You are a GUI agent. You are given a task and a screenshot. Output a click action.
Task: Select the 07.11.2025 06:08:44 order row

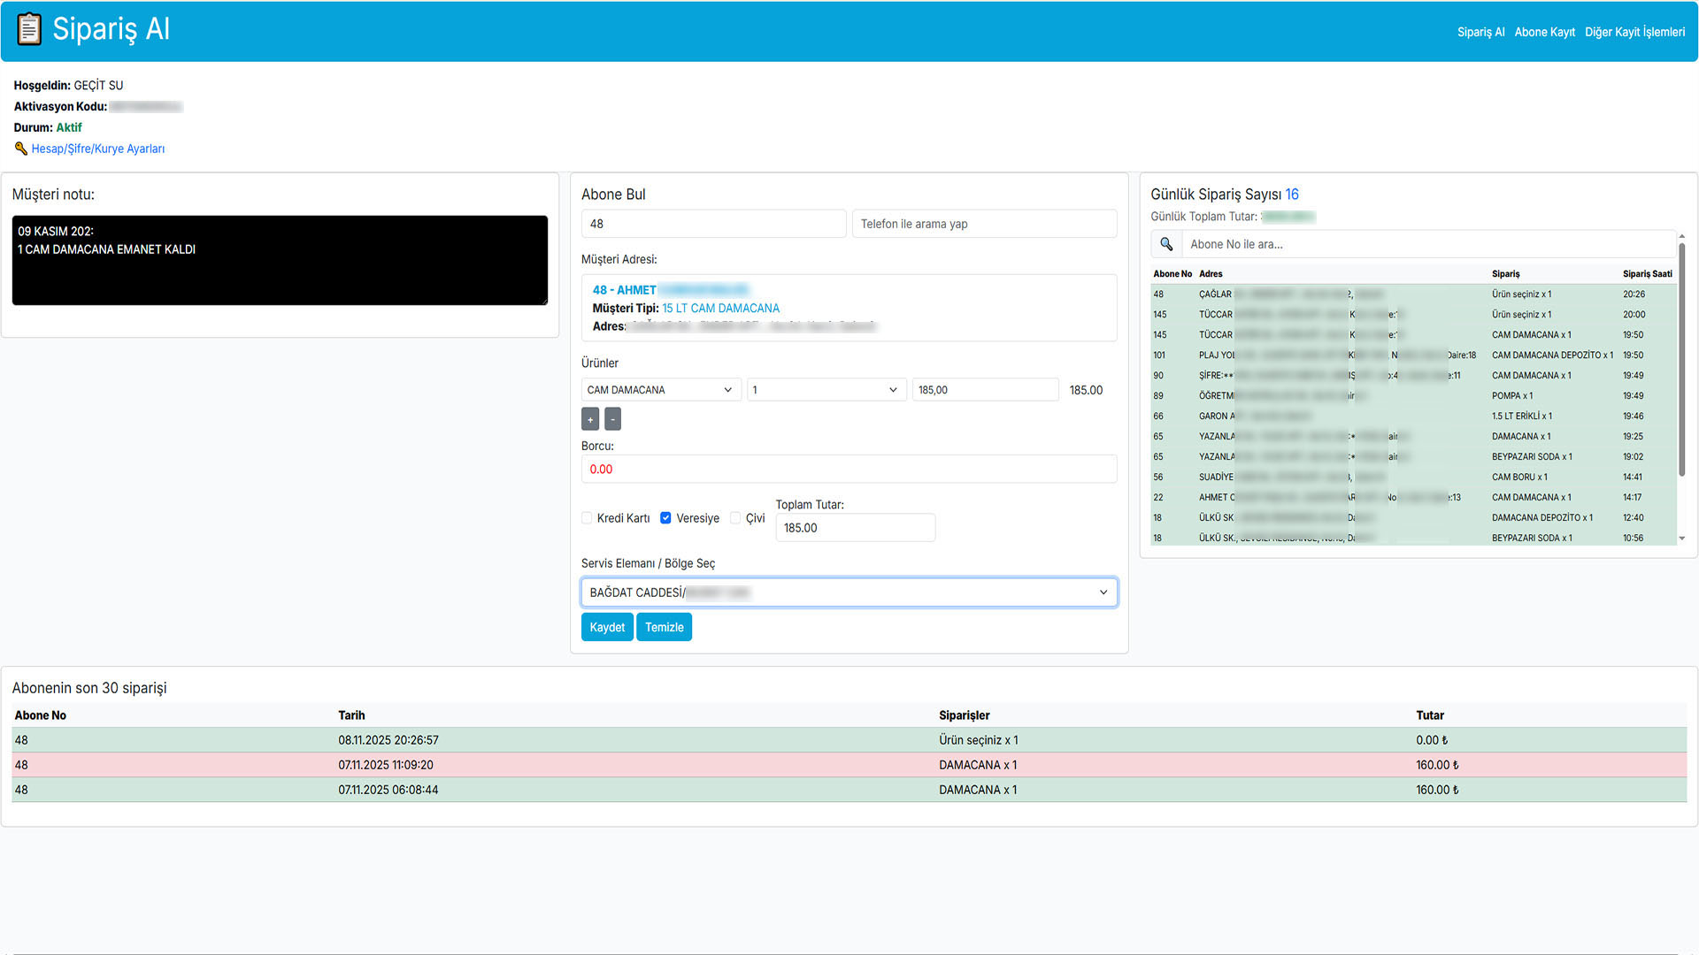pos(849,790)
